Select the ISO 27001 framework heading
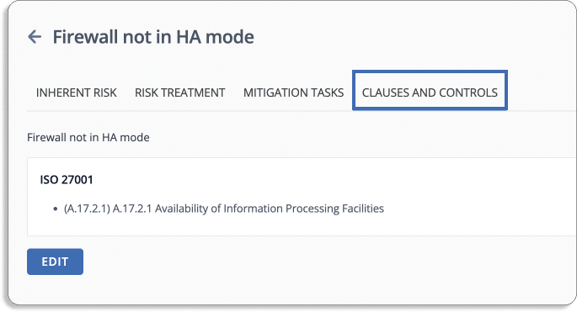The height and width of the screenshot is (312, 577). (x=67, y=180)
